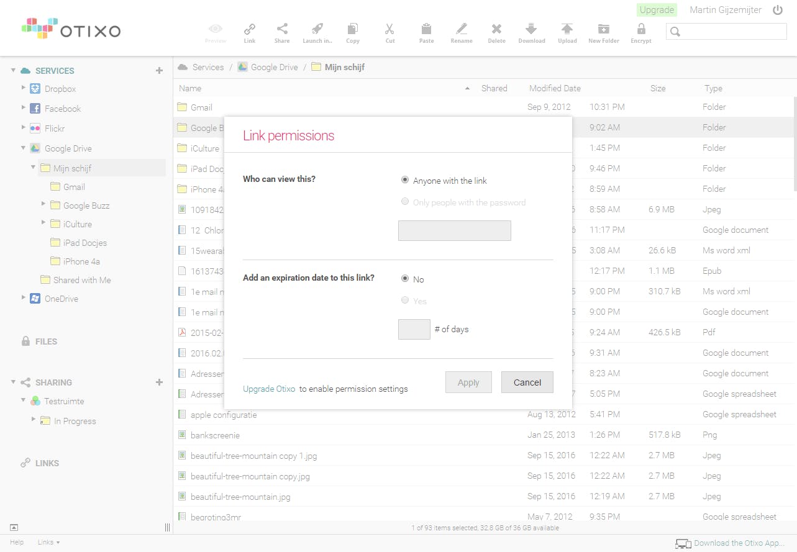Focus the search box
Screen dimensions: 797x552
click(726, 31)
